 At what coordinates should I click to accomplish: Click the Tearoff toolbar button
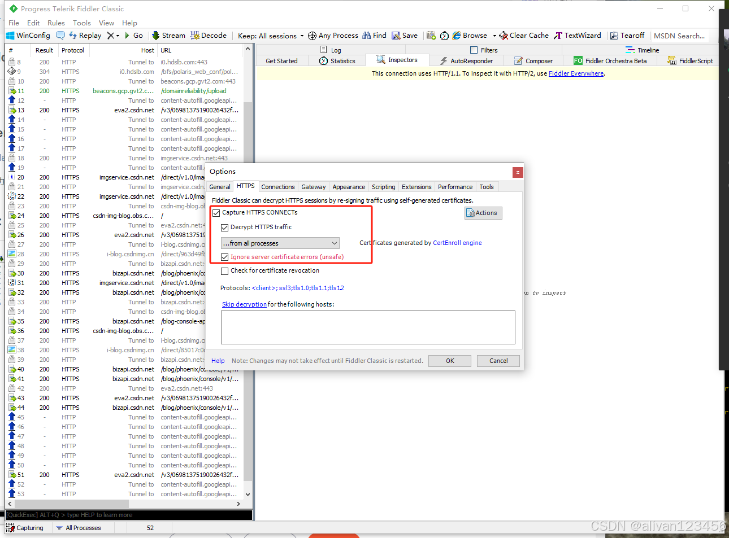[x=627, y=36]
